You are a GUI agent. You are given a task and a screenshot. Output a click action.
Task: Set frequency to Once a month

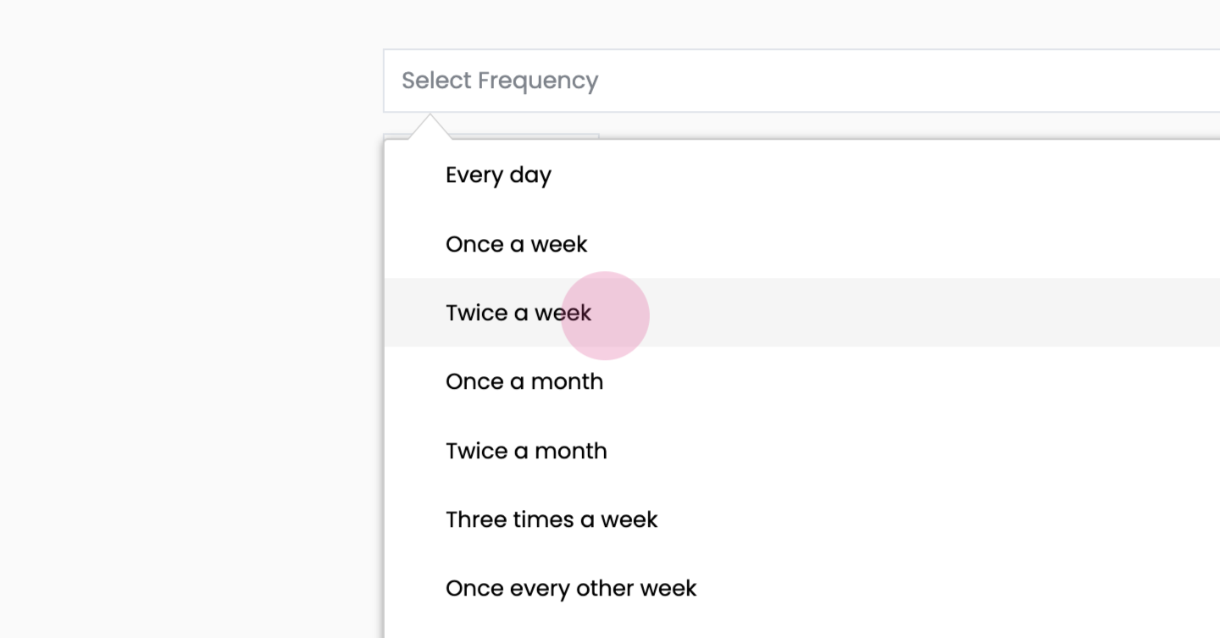[x=524, y=381]
